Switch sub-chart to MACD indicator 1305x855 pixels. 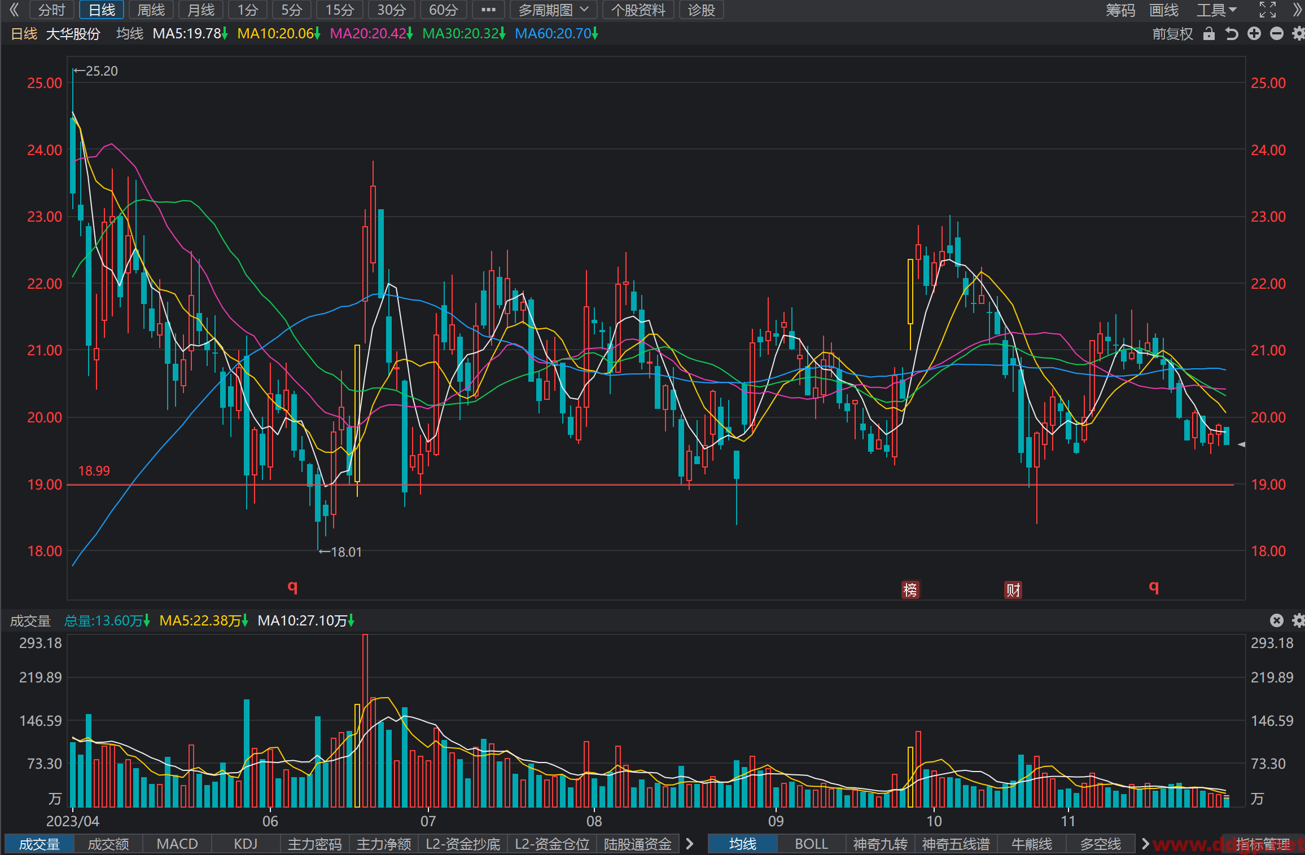[177, 844]
